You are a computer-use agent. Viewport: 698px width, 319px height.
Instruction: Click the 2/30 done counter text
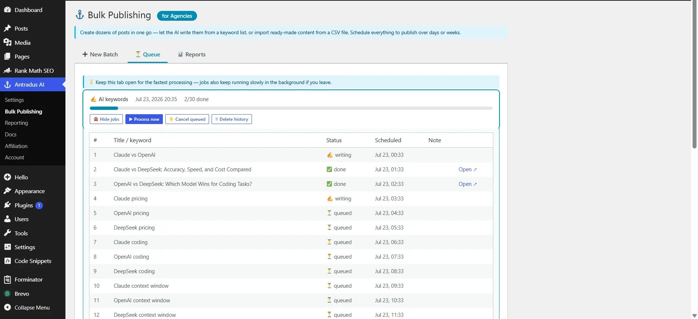(196, 99)
